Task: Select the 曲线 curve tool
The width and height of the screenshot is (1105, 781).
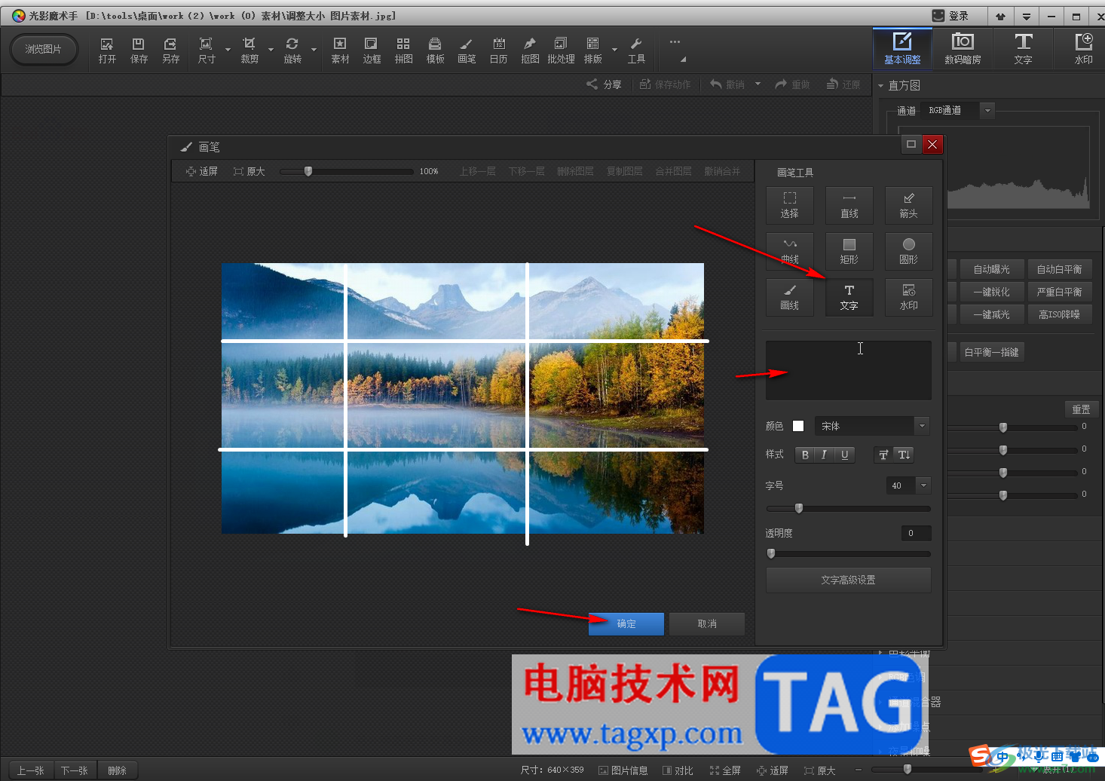Action: click(x=789, y=251)
